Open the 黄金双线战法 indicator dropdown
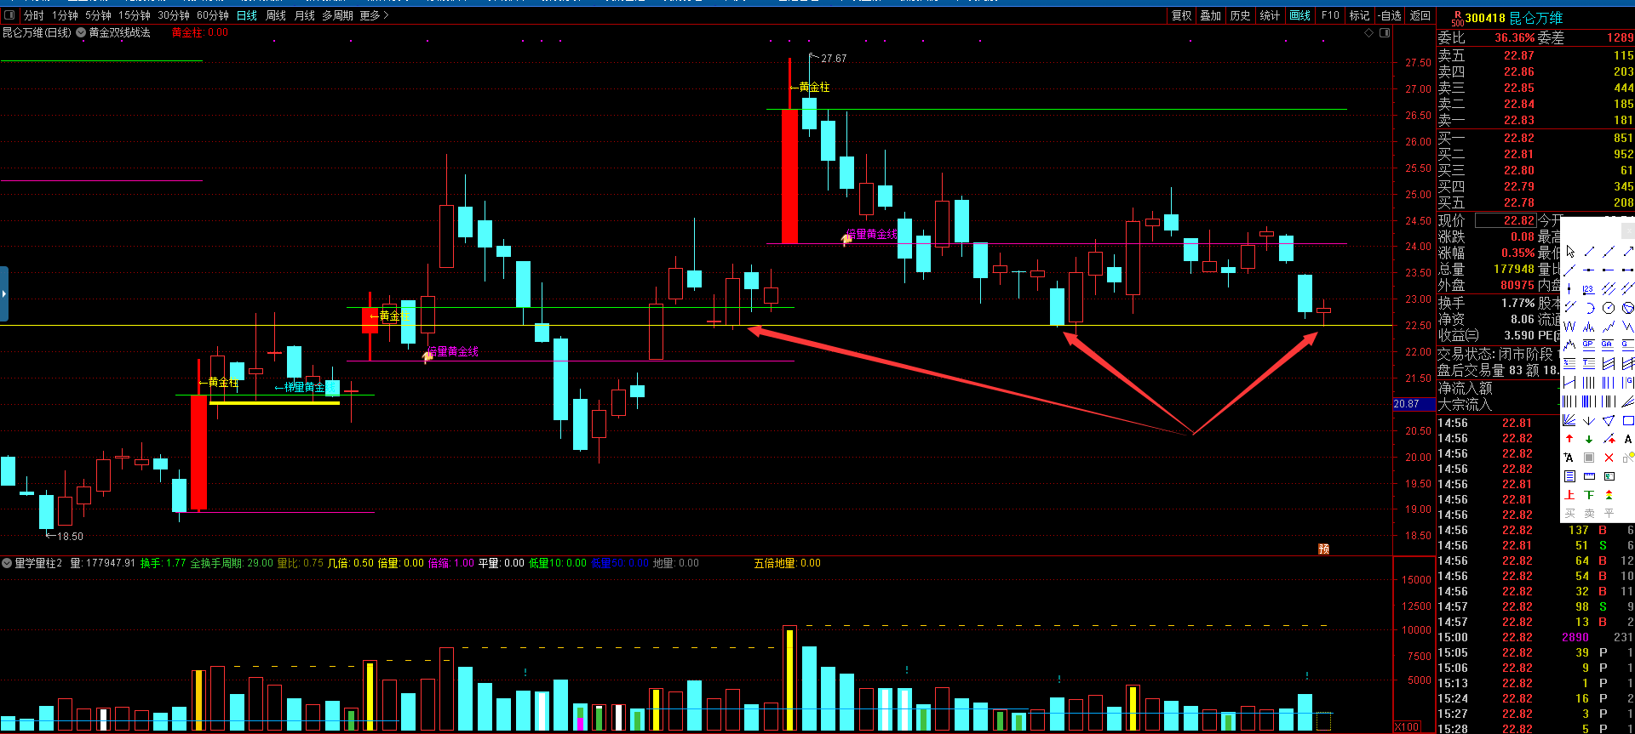The width and height of the screenshot is (1635, 734). [x=81, y=33]
